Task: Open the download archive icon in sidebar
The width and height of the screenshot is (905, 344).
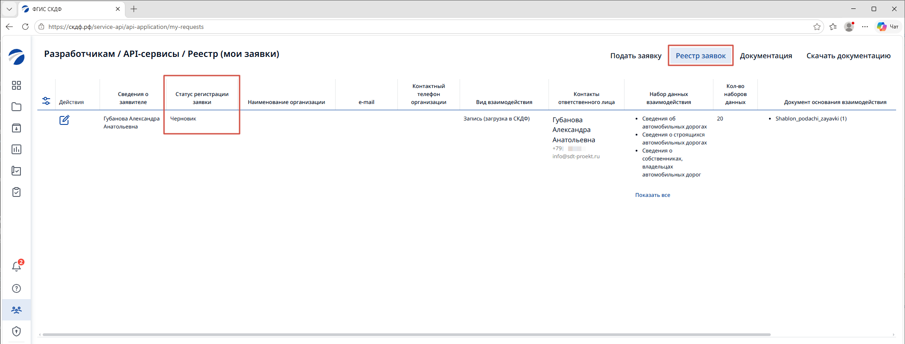Action: pyautogui.click(x=16, y=128)
